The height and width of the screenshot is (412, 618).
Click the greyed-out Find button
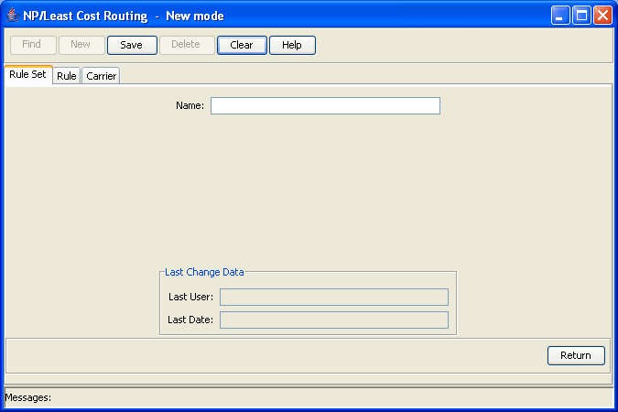point(33,45)
